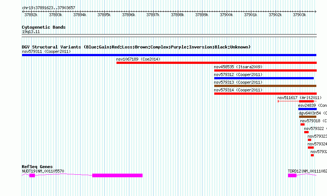Click the large NUDT19 magenta exon block

118,175
